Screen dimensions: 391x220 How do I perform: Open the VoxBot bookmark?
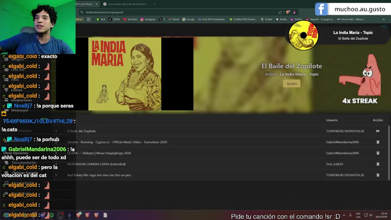[x=296, y=19]
